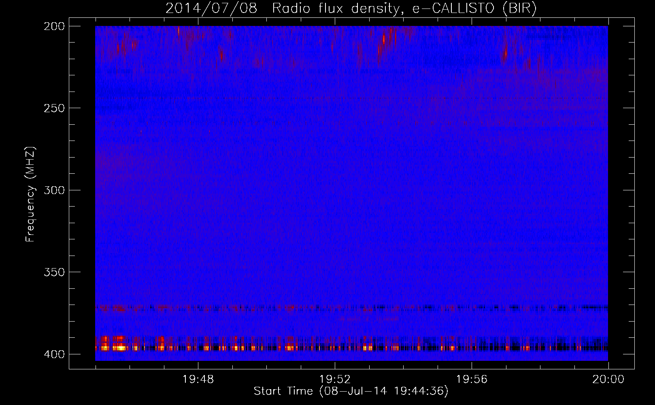655x405 pixels.
Task: Click the 19:52 time tick label
Action: coord(335,379)
